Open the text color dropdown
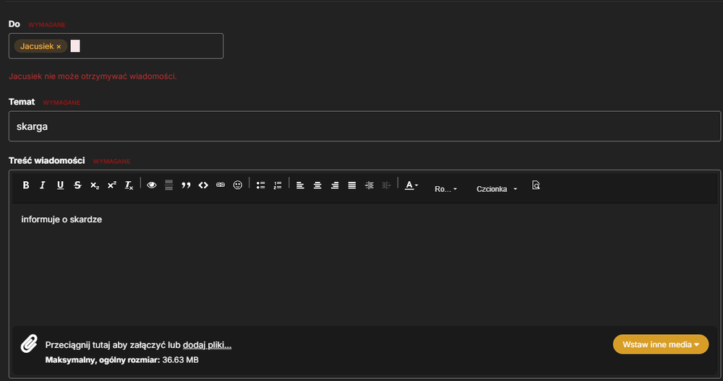The image size is (723, 381). coord(411,185)
